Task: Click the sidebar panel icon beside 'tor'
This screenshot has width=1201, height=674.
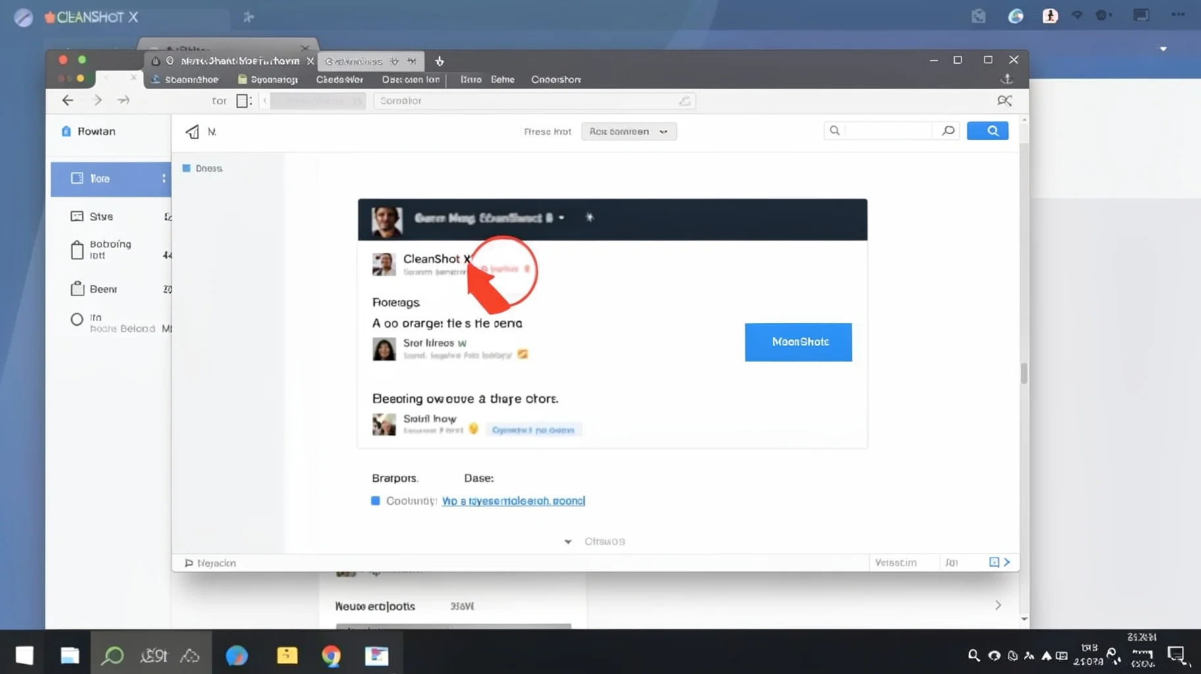Action: (244, 101)
